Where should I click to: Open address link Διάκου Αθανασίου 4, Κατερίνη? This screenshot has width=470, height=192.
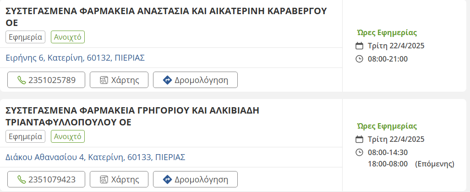(x=95, y=157)
